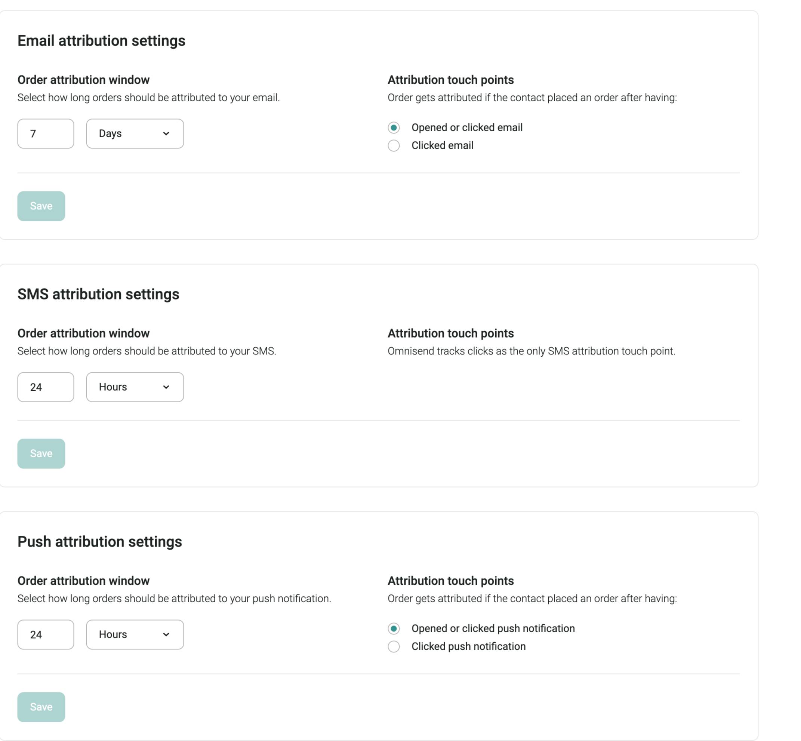
Task: Click the Push attribution settings heading
Action: click(x=99, y=541)
